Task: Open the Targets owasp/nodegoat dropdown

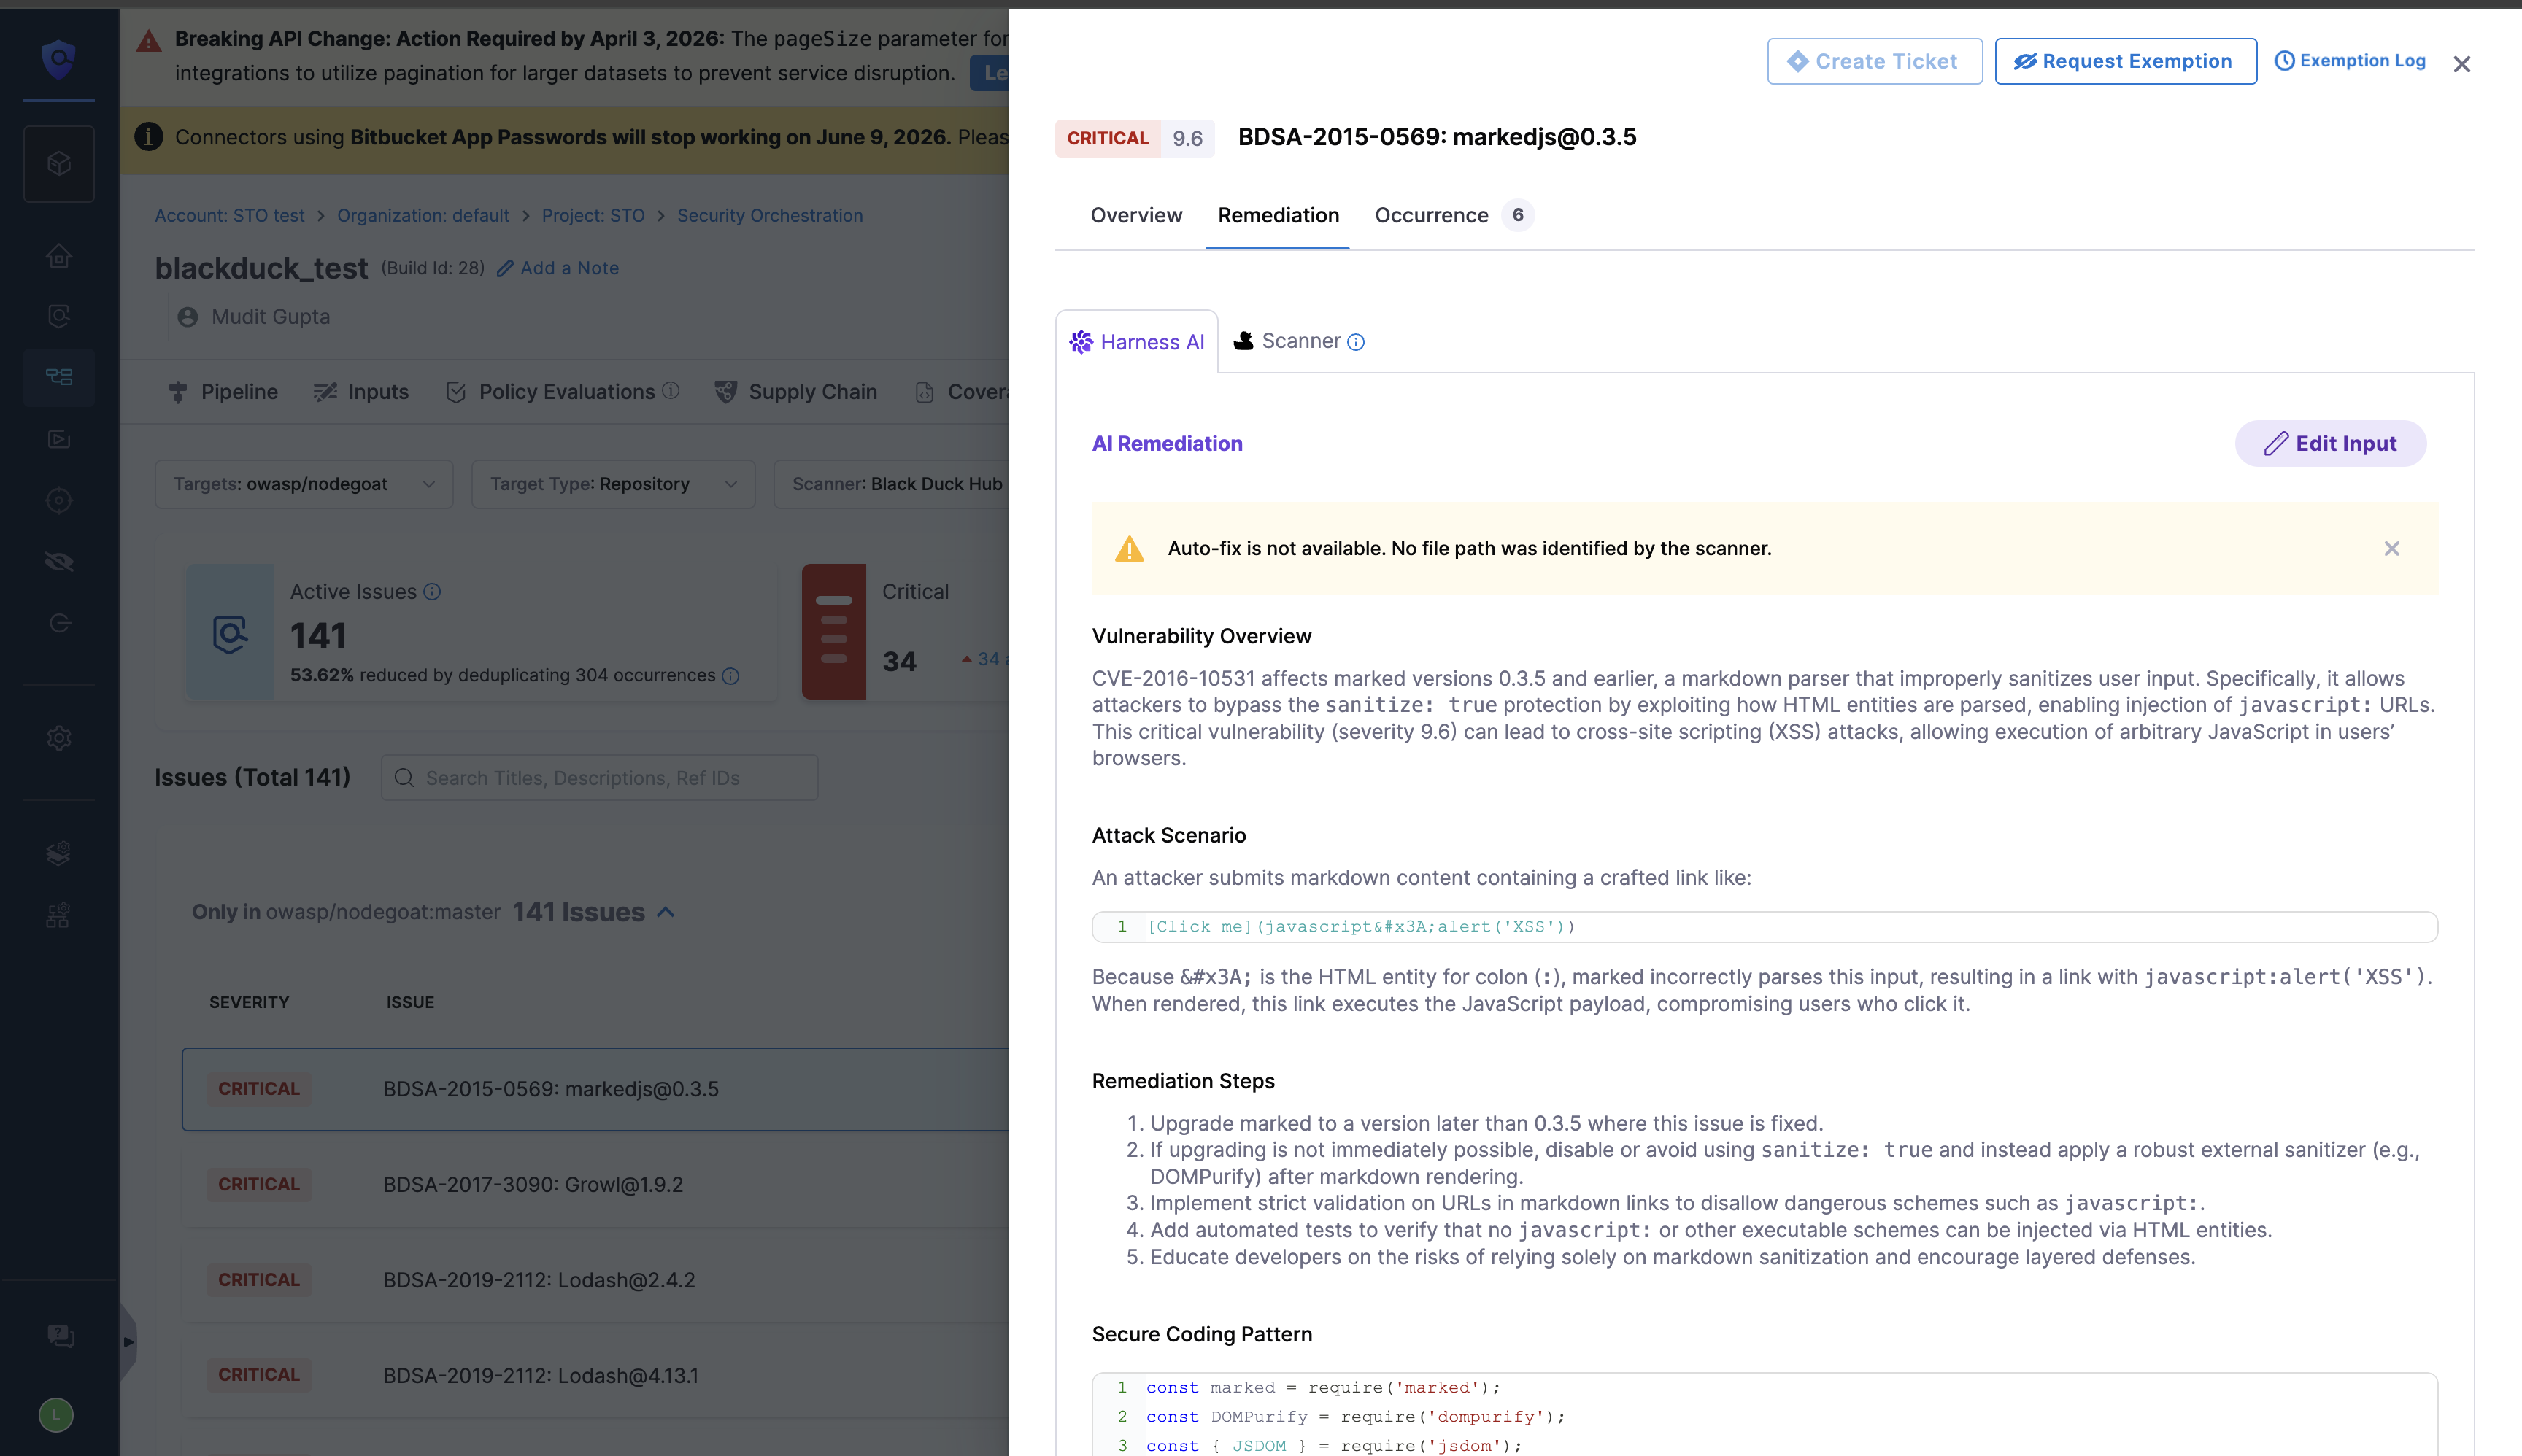Action: pos(304,484)
